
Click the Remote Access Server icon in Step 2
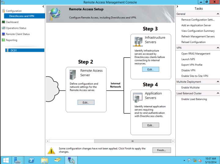[x=73, y=74]
